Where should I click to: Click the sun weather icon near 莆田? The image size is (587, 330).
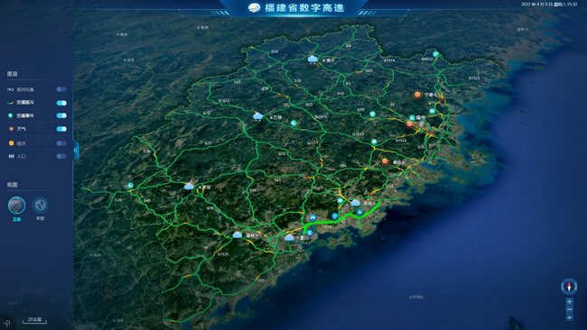(x=385, y=161)
